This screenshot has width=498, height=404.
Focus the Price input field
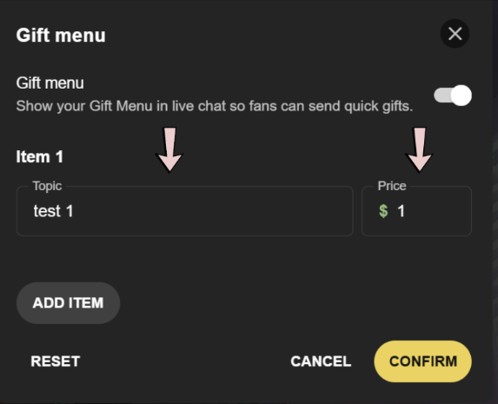(x=416, y=211)
